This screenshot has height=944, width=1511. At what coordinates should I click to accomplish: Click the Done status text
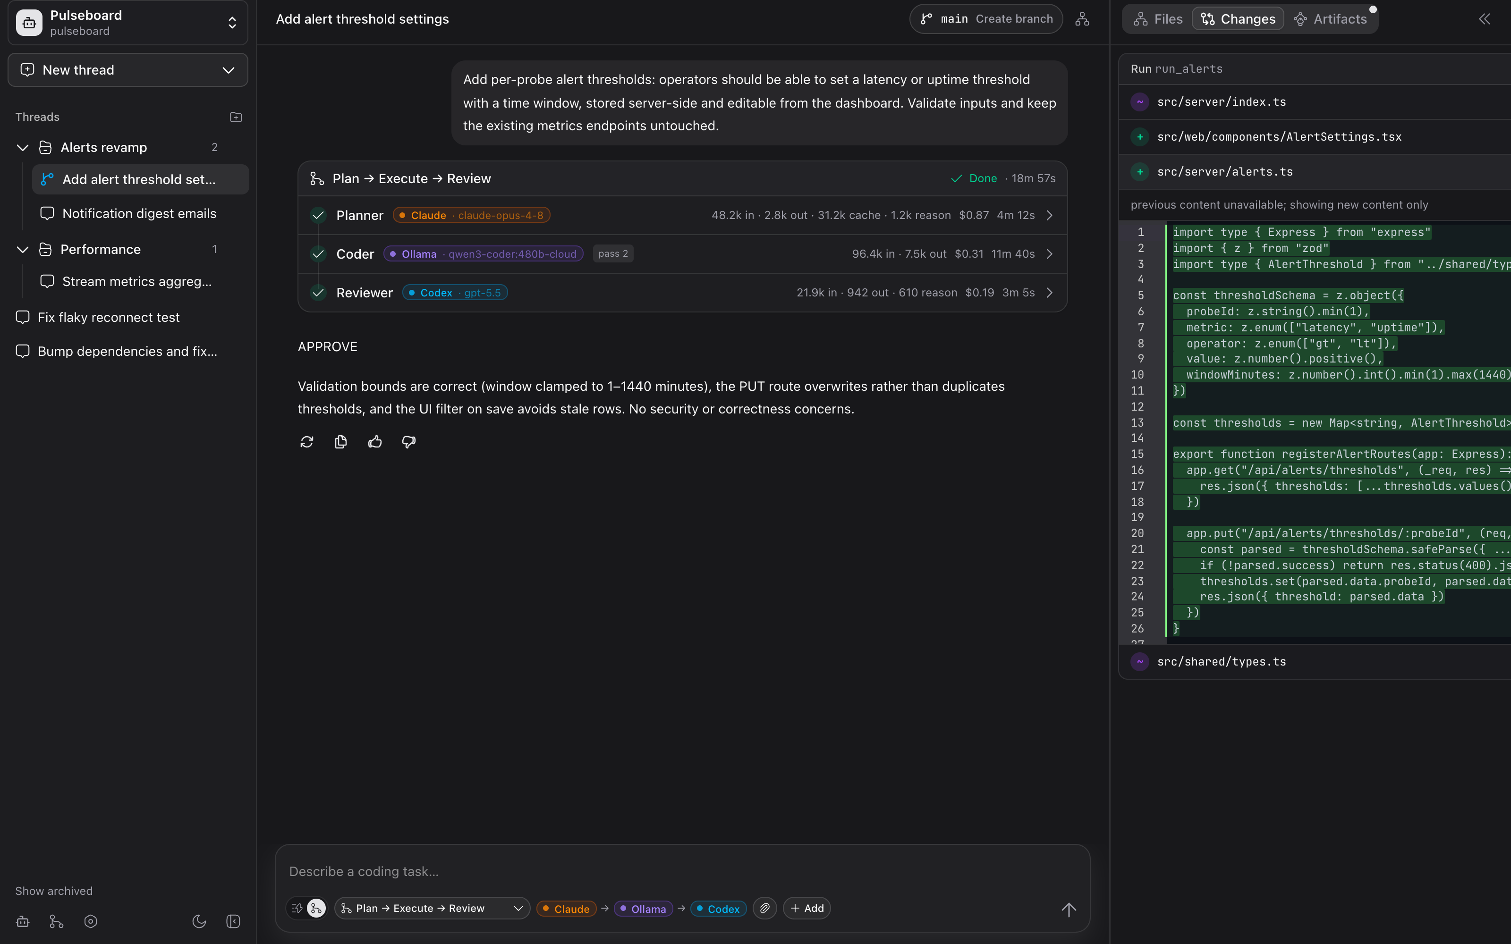click(x=983, y=178)
